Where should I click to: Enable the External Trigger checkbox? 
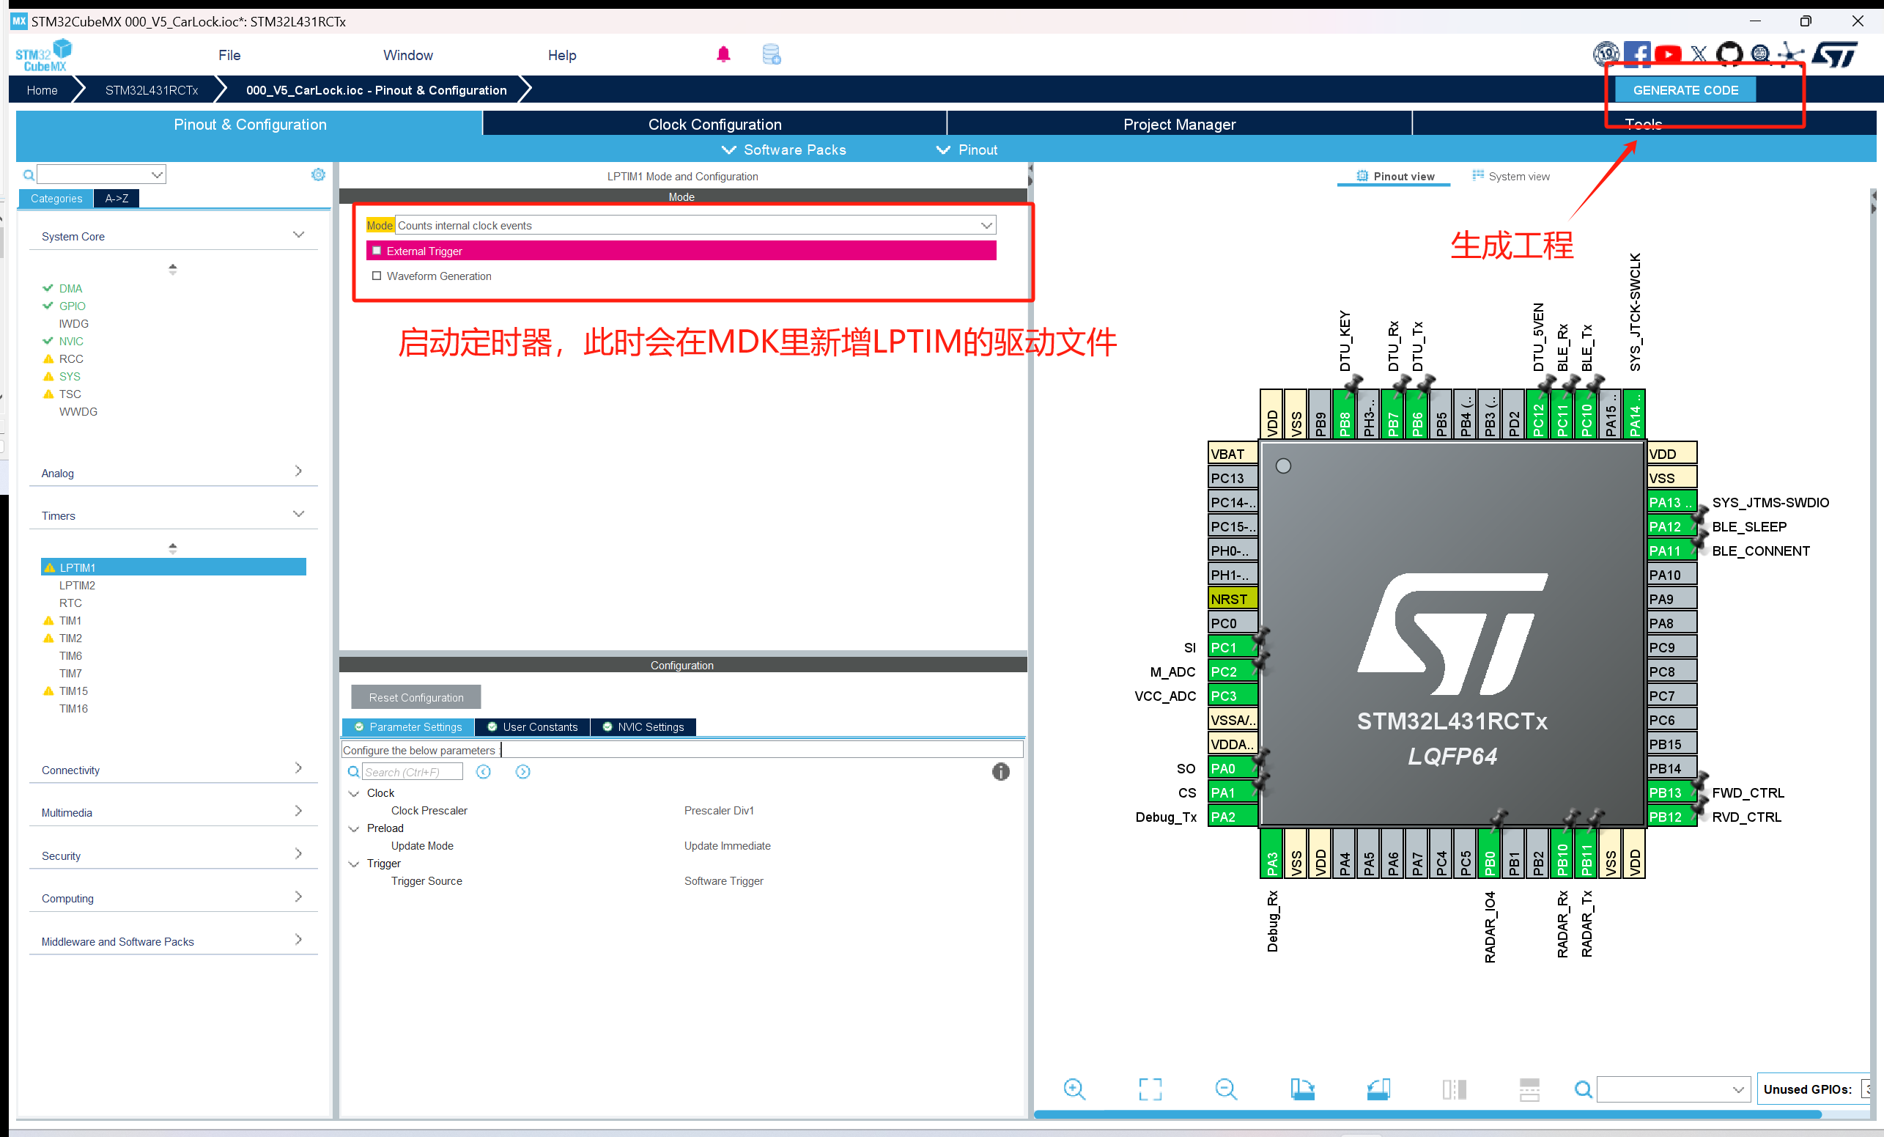(376, 250)
